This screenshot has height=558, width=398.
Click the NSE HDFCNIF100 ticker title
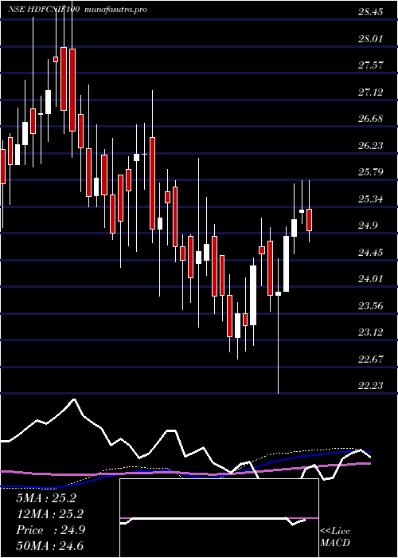click(x=45, y=10)
